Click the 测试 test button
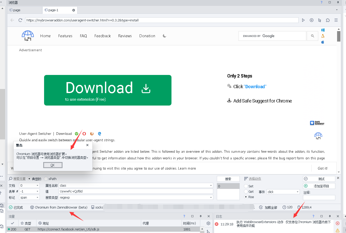Image resolution: width=346 pixels, height=233 pixels. pyautogui.click(x=319, y=179)
